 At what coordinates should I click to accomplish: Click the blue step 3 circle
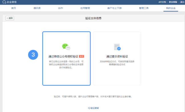(x=33, y=55)
